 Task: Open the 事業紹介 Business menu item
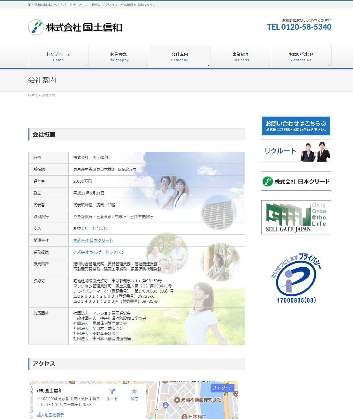click(x=241, y=57)
